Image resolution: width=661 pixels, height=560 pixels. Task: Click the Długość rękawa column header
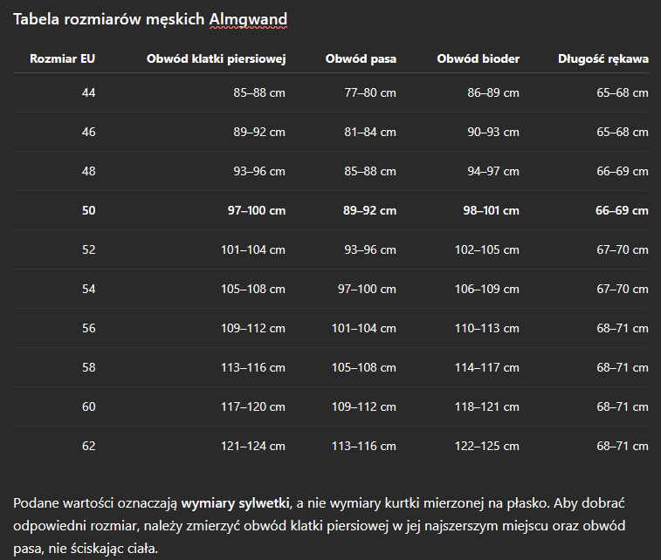coord(603,58)
